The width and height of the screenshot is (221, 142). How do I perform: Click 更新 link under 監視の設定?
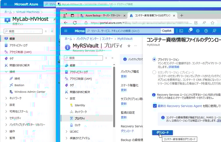[124, 117]
